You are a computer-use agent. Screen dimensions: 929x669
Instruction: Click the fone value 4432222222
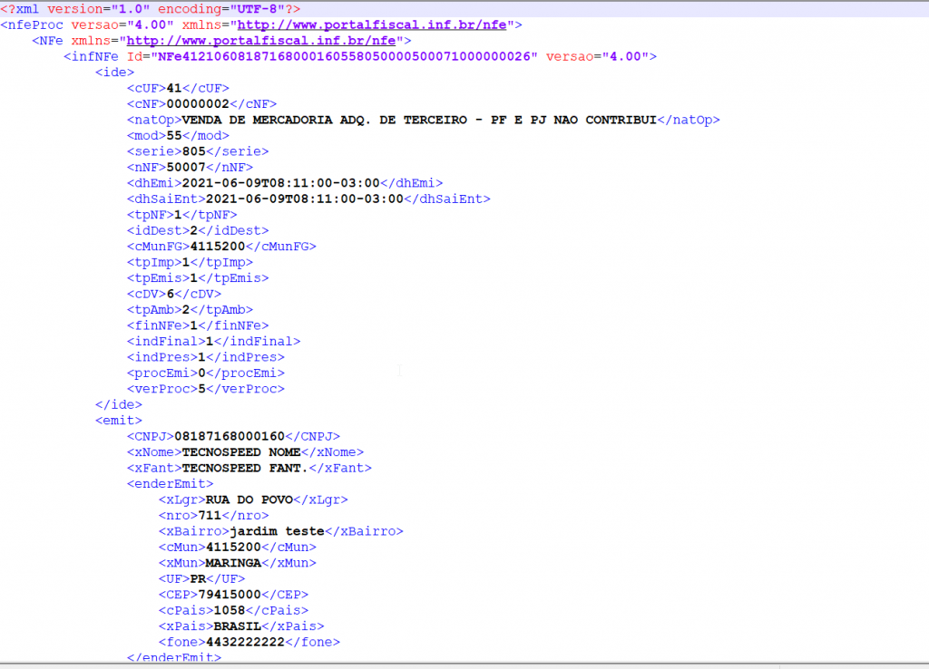(x=245, y=643)
